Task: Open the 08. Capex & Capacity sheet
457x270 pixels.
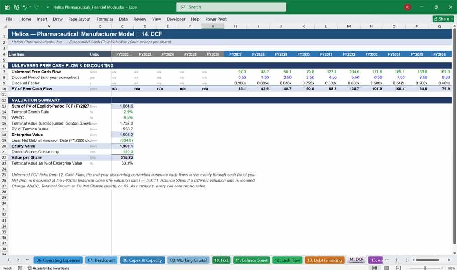Action: [142, 260]
